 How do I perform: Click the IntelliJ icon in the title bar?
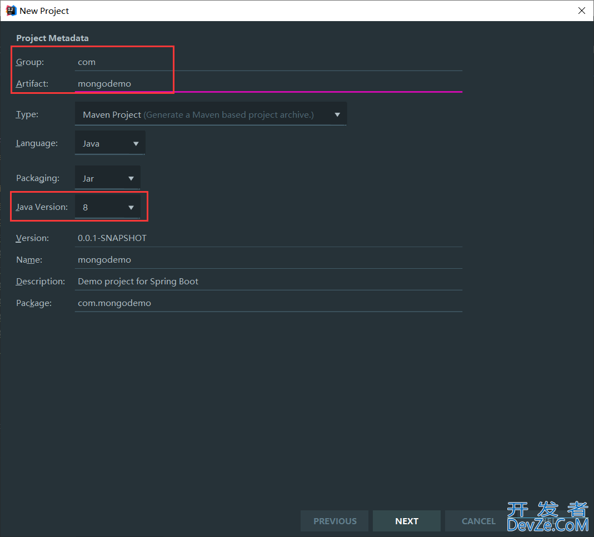(x=11, y=11)
